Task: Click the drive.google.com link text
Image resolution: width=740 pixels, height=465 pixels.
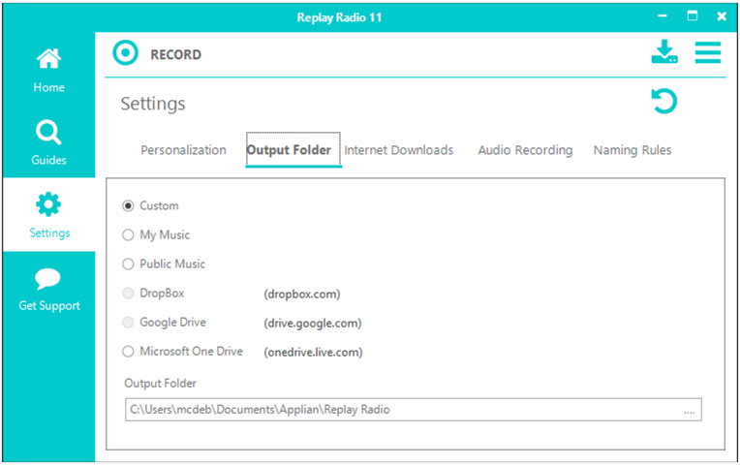Action: 313,324
